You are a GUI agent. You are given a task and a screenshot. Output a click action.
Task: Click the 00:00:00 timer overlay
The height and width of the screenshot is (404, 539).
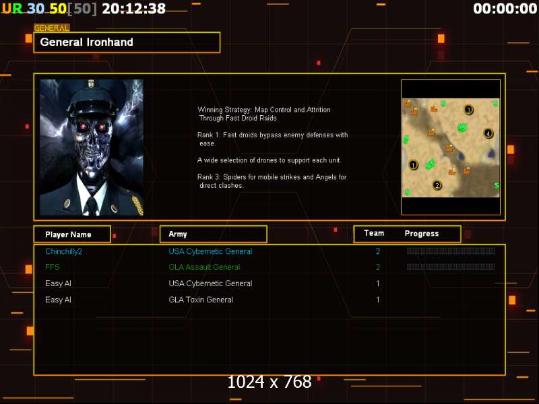[505, 9]
